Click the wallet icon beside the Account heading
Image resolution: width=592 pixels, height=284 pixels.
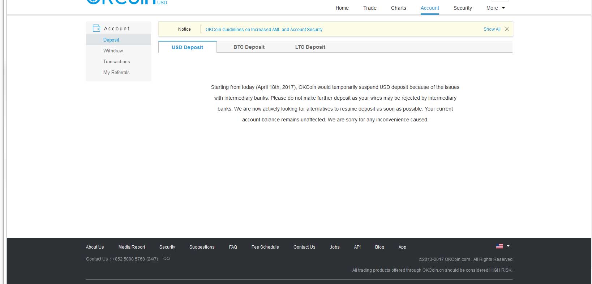point(96,28)
